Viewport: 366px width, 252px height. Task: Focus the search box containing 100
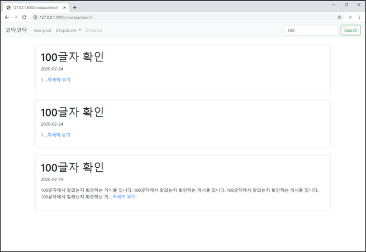pos(311,30)
